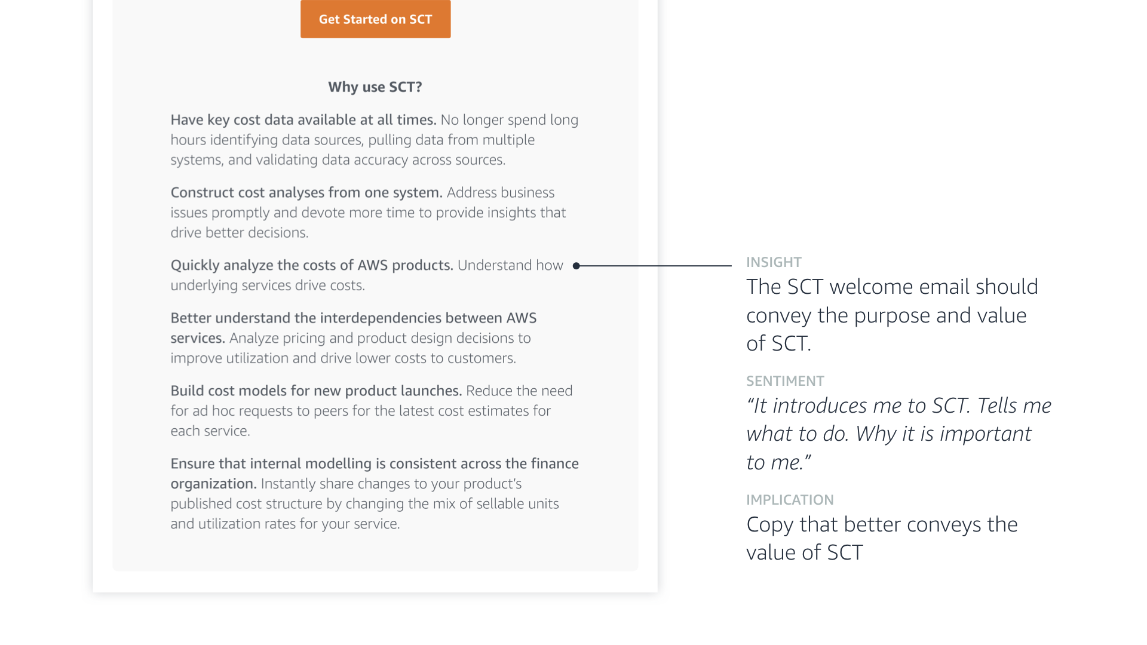Click 'Better understand the interdependencies' bold heading
Image resolution: width=1147 pixels, height=645 pixels.
click(x=353, y=318)
